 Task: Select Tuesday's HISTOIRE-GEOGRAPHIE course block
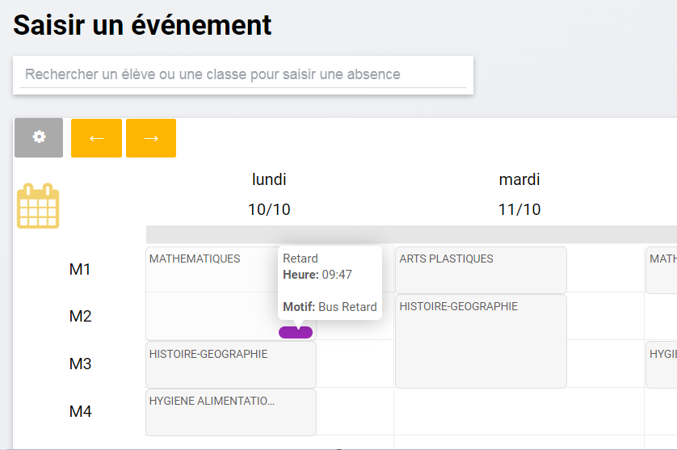[x=481, y=341]
